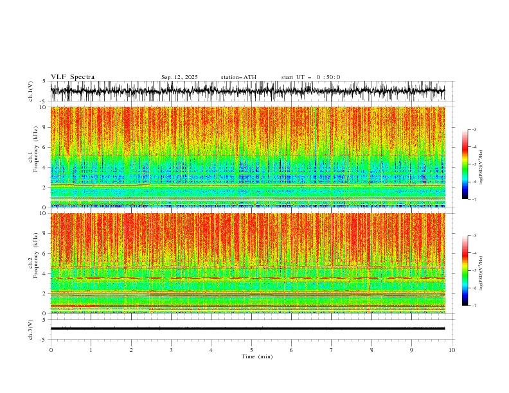Click the "station=ATH" label
This screenshot has width=509, height=393.
(x=238, y=77)
